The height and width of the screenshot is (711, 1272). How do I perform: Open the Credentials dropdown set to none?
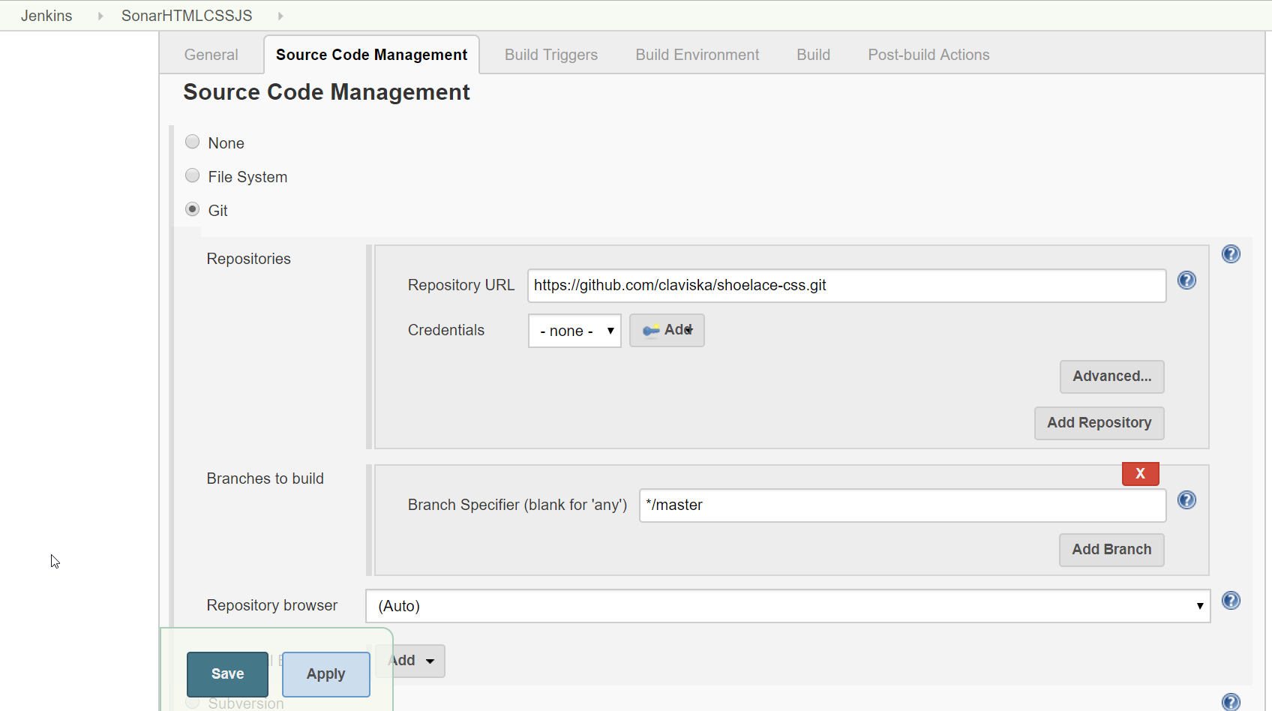574,331
